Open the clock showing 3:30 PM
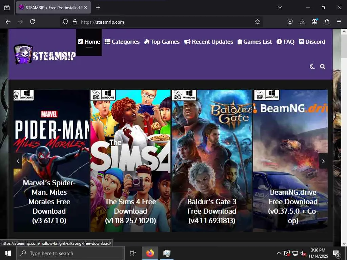 tap(318, 253)
